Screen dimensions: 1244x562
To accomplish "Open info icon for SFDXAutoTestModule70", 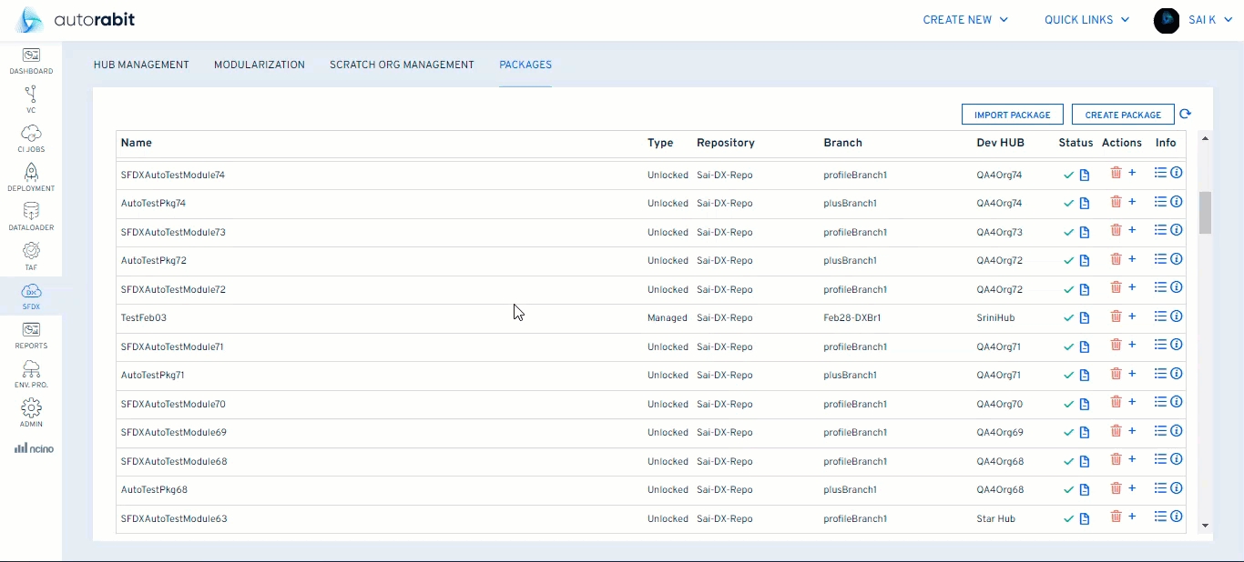I will (1176, 403).
